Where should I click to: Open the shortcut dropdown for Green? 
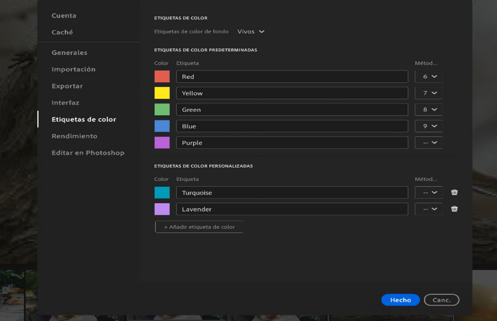[x=429, y=110]
